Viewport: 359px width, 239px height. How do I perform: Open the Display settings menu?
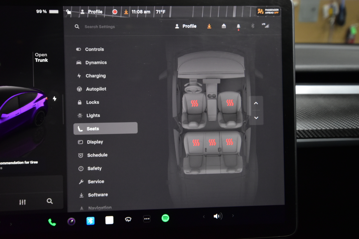(90, 142)
